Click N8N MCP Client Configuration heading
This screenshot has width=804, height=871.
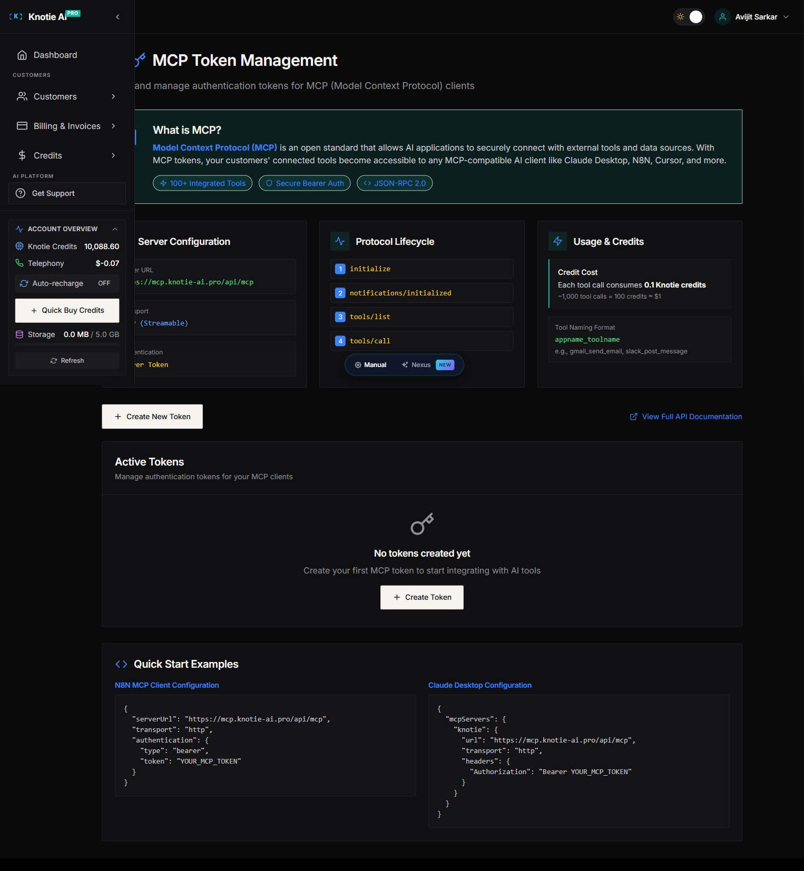click(167, 685)
